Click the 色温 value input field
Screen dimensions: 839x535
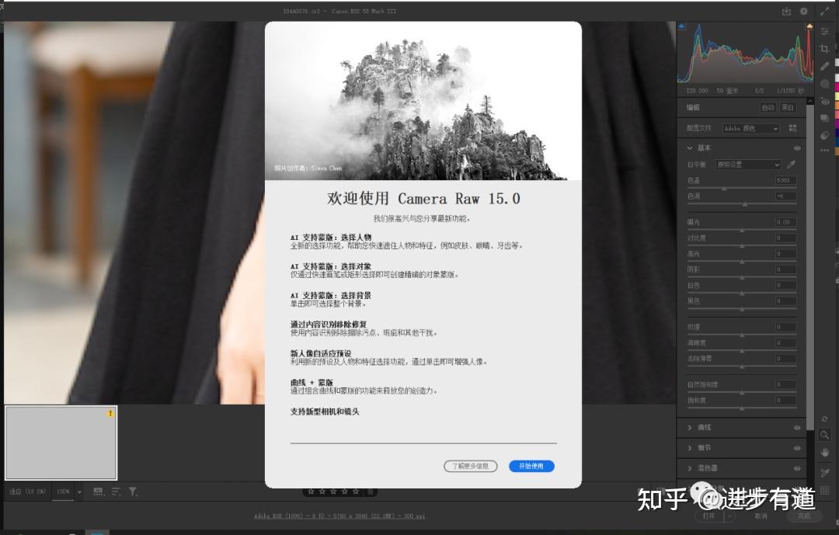pos(785,180)
